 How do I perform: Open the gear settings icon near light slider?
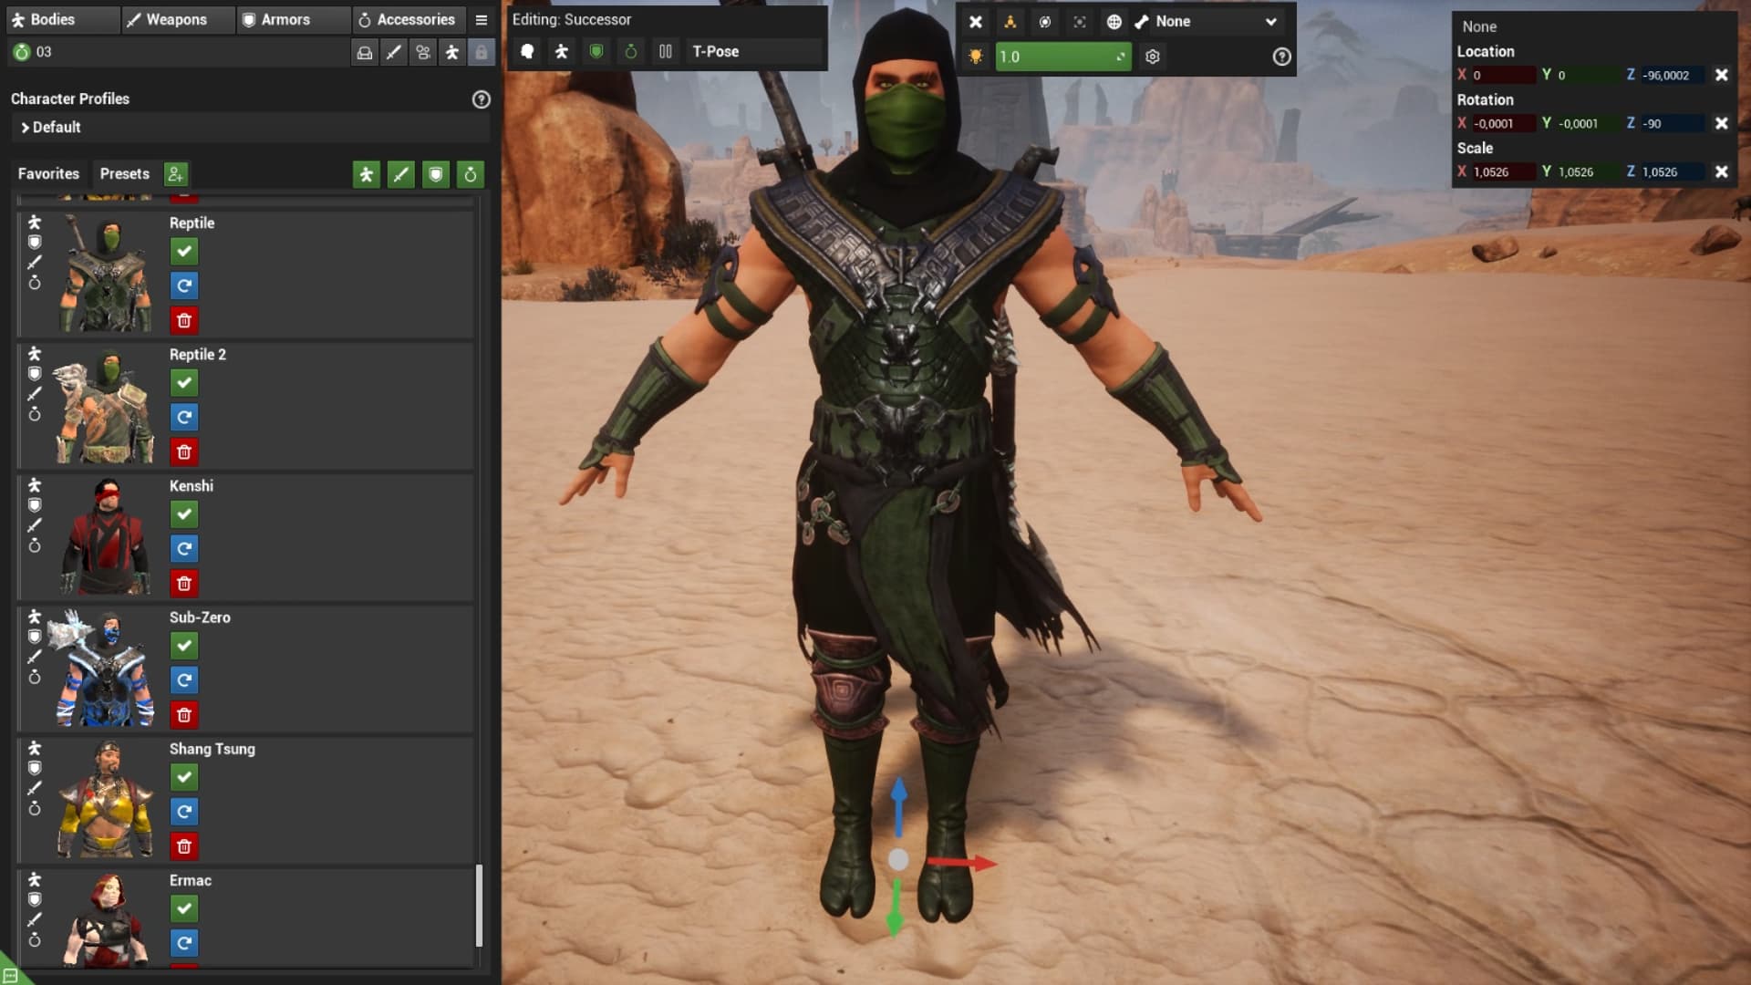pos(1153,57)
